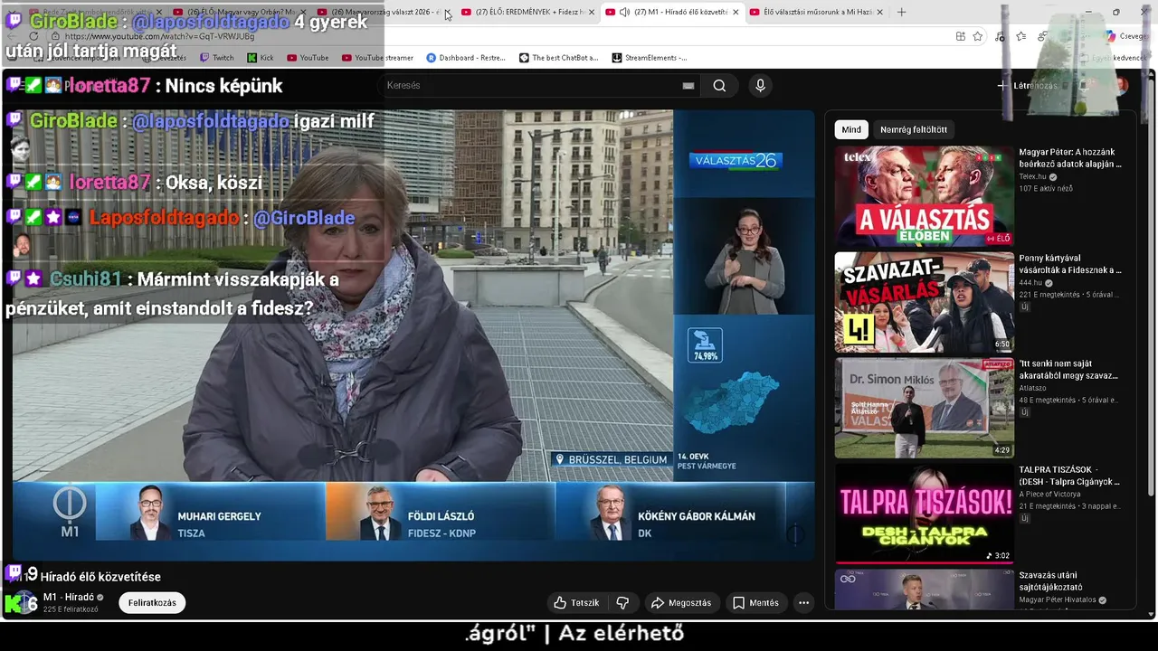Open The best ChatBot bookmark

coord(558,58)
